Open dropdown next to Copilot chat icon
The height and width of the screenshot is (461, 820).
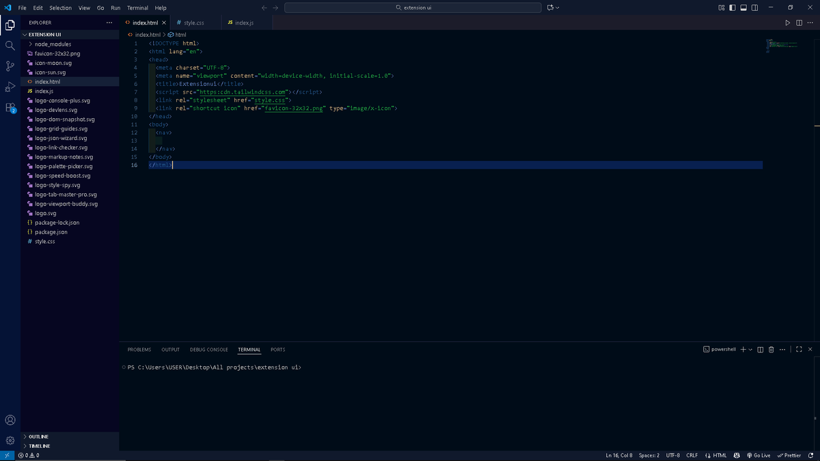tap(558, 8)
